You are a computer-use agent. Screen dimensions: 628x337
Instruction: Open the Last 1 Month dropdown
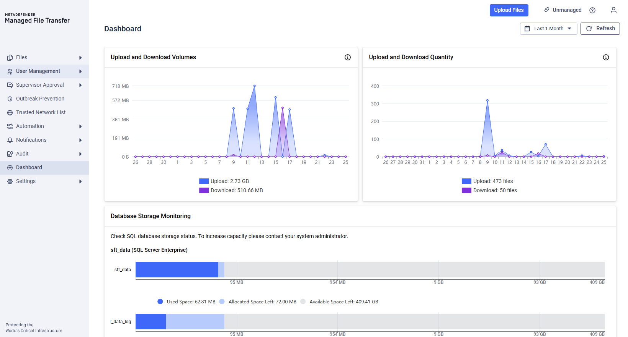point(548,29)
